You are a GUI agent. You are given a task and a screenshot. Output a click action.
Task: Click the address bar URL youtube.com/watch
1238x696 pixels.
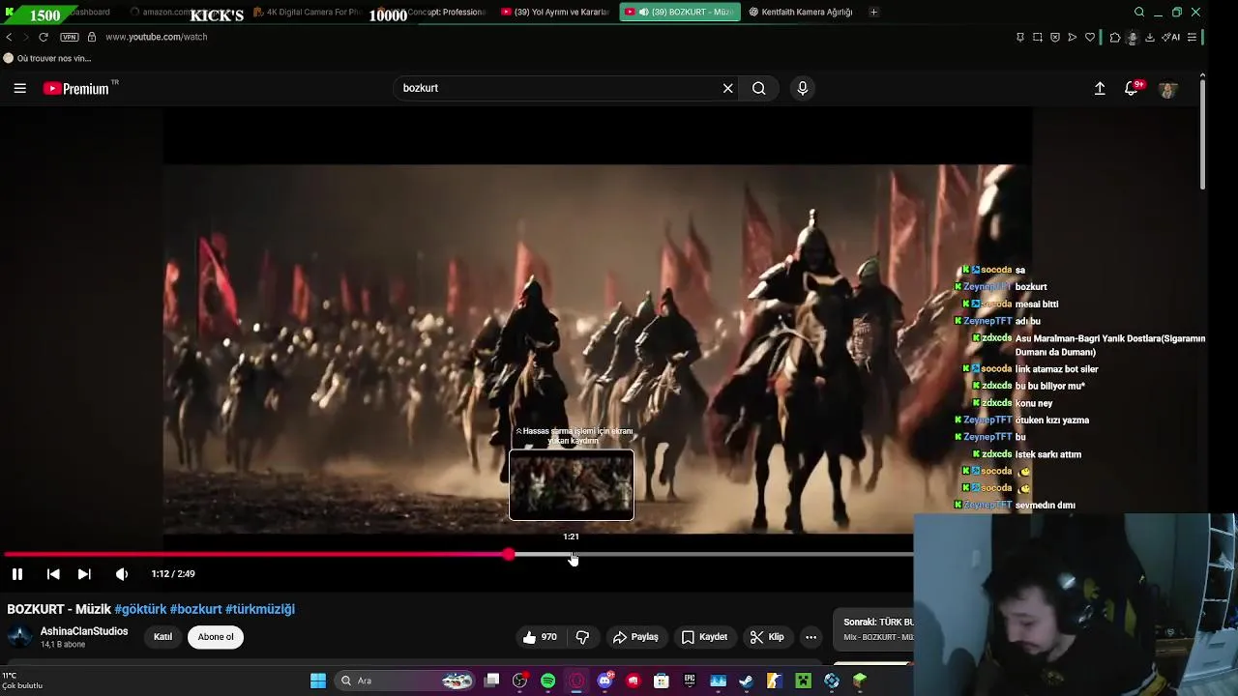coord(156,37)
